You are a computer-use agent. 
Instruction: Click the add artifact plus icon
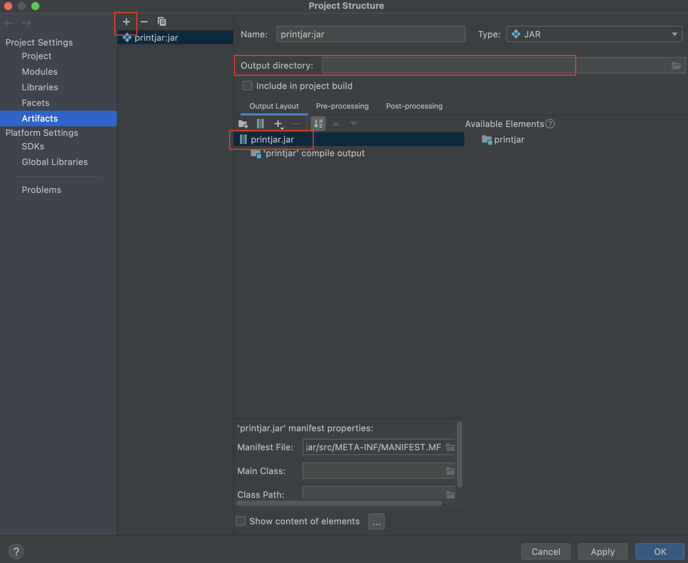click(x=126, y=22)
